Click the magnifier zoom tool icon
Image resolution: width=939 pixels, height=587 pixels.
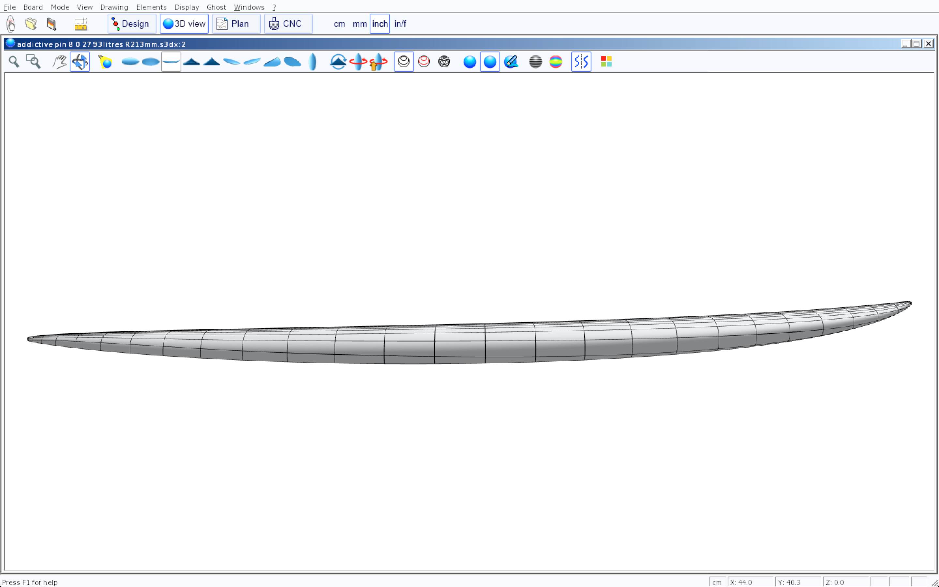14,62
